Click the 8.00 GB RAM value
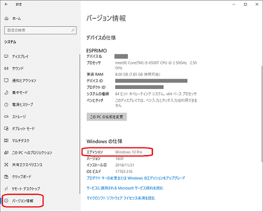 tap(138, 74)
